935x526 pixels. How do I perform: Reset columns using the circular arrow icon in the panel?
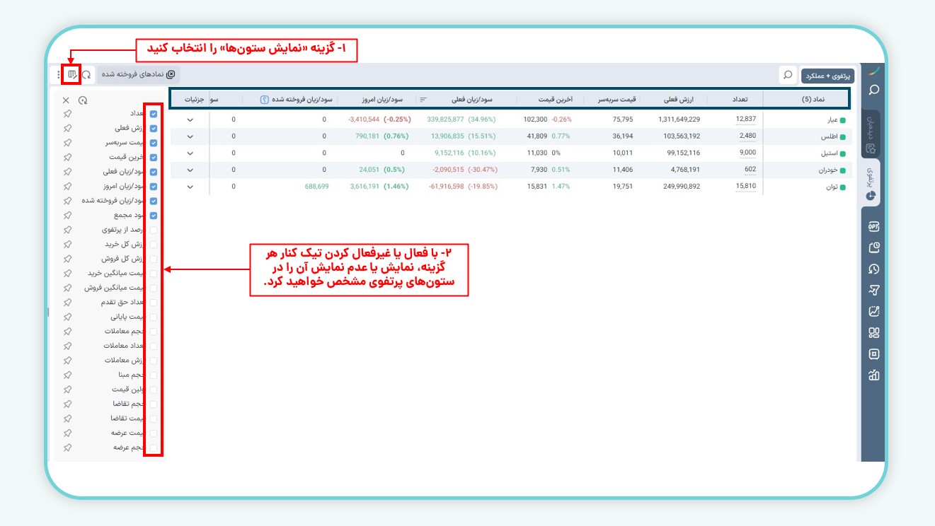[x=83, y=100]
